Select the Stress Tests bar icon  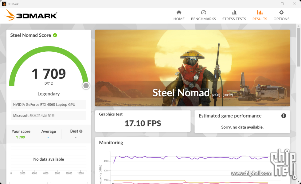point(234,13)
